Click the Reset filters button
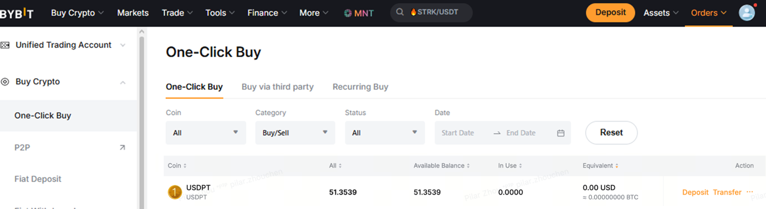766x209 pixels. [x=611, y=132]
